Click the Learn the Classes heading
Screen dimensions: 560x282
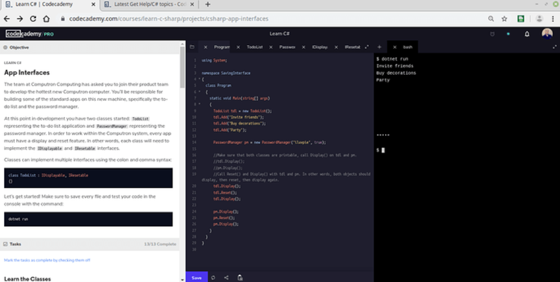tap(27, 278)
